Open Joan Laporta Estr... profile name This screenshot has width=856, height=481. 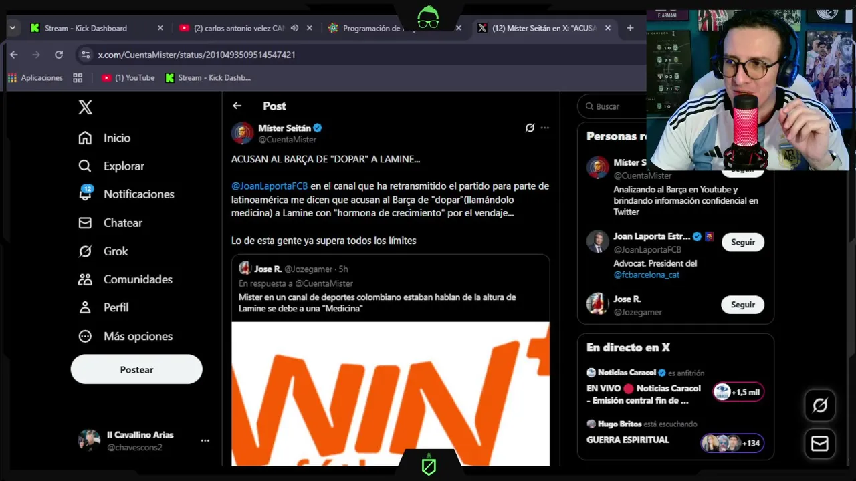651,236
